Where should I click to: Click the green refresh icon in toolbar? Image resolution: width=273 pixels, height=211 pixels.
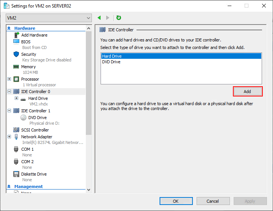pos(119,18)
